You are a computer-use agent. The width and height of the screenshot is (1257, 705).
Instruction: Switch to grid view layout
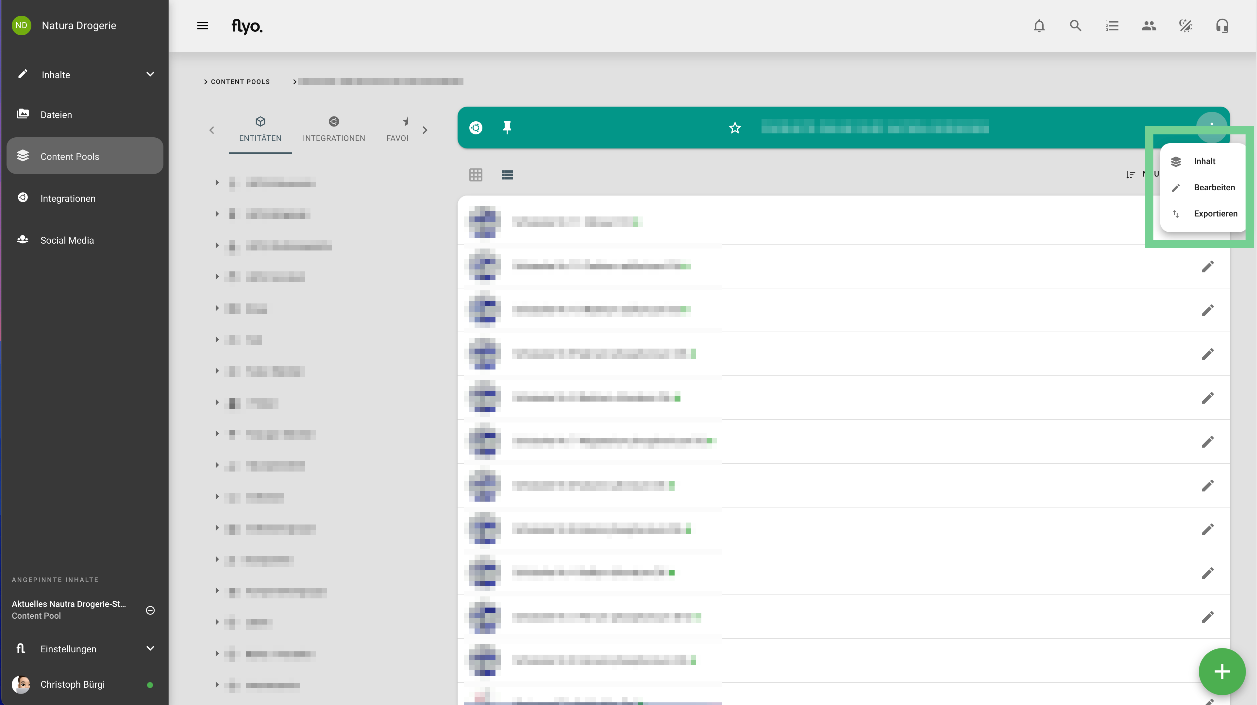click(475, 175)
